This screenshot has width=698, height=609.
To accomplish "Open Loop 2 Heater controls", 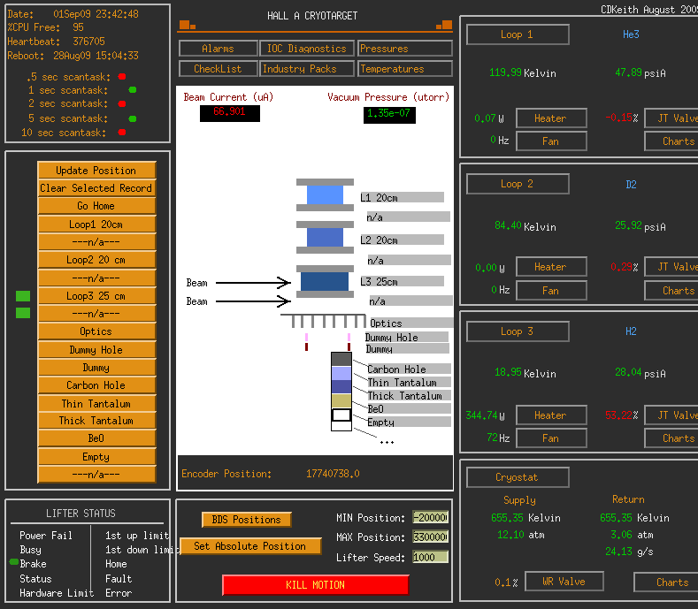I will pyautogui.click(x=551, y=267).
